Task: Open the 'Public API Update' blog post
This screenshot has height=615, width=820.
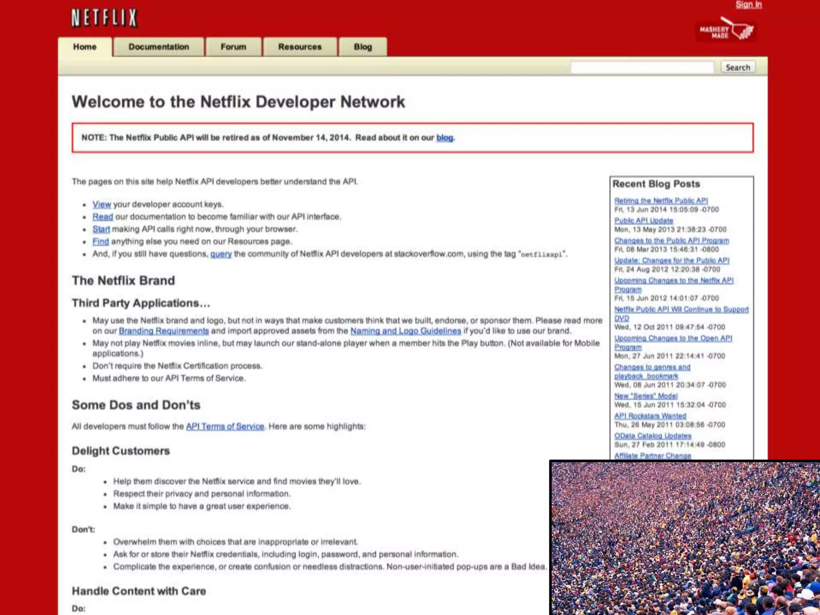Action: pyautogui.click(x=643, y=221)
